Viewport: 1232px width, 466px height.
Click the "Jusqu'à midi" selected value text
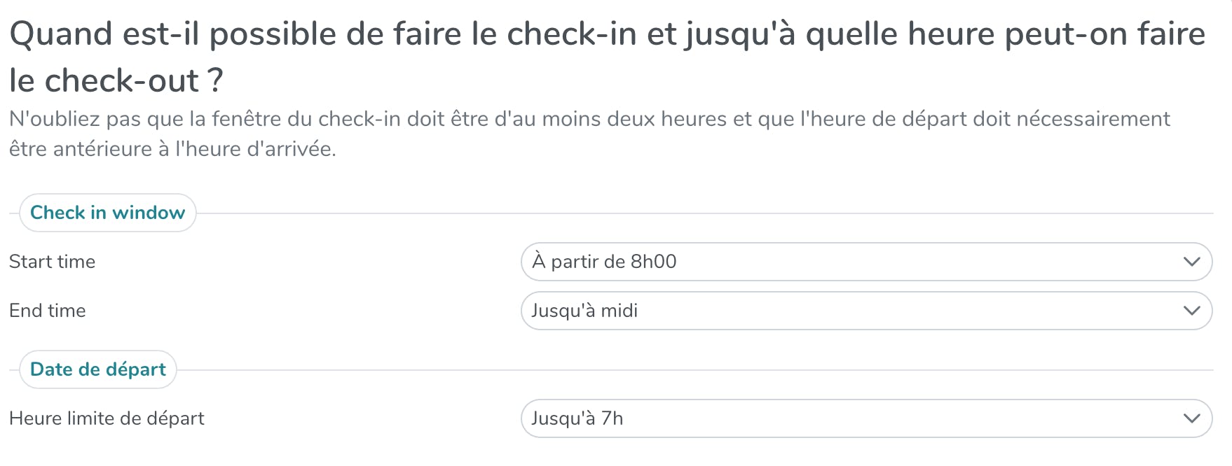(x=584, y=311)
